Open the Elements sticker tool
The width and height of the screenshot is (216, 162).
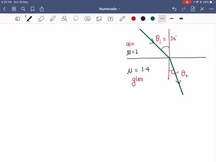click(87, 19)
